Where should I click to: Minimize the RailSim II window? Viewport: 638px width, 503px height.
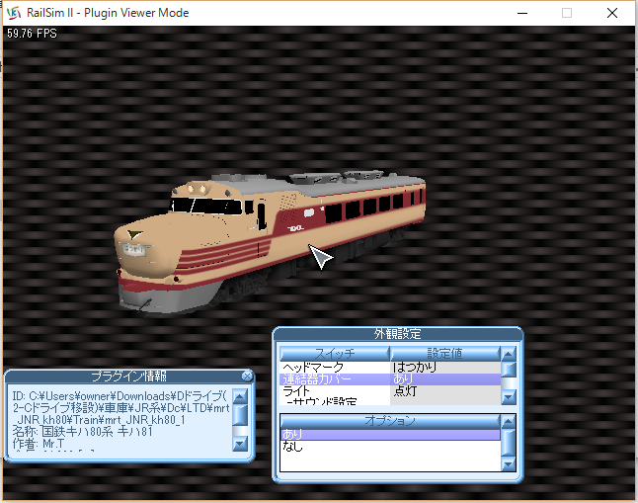(522, 13)
